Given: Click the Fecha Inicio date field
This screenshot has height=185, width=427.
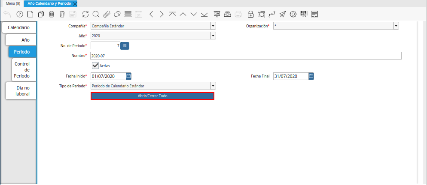Looking at the screenshot, I should click(108, 76).
